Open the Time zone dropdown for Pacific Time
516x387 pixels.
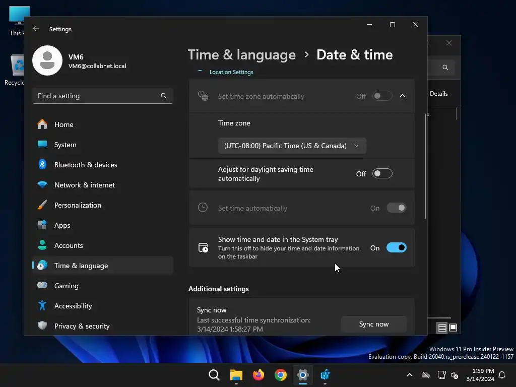pos(292,146)
